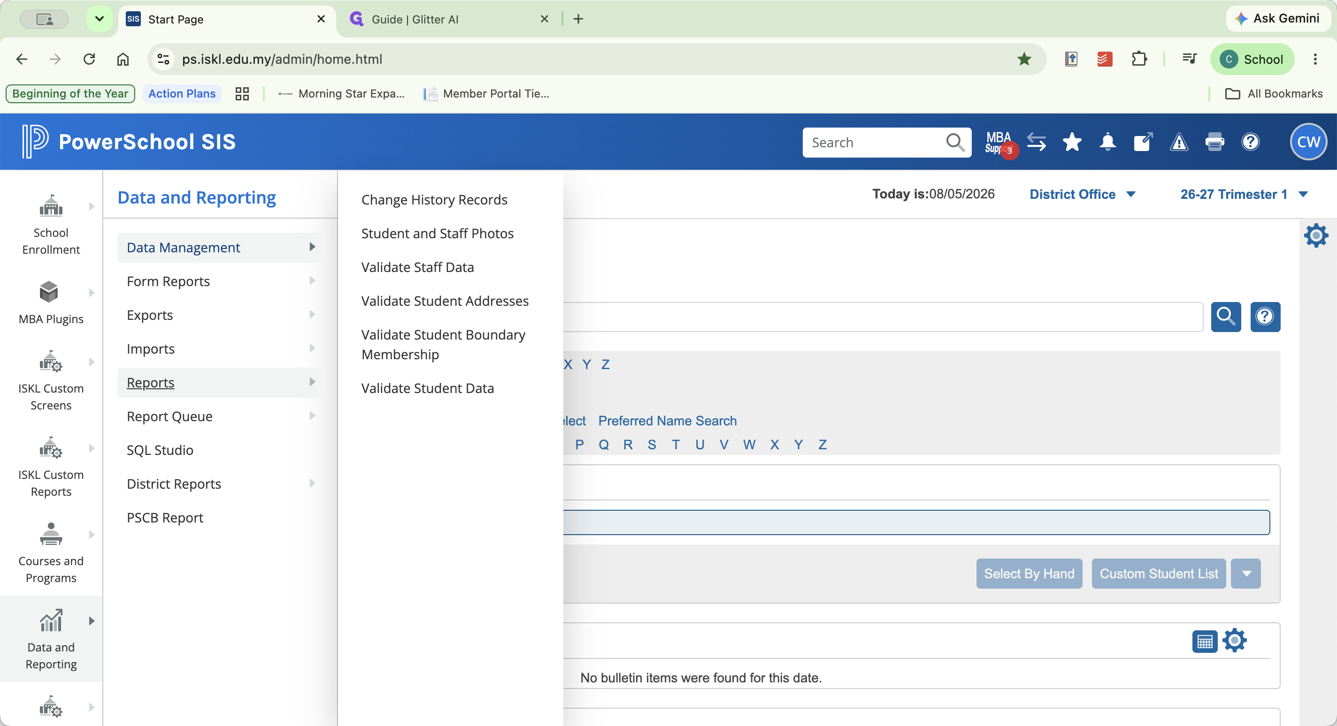Open Student and Staff Photos
Screen dimensions: 1337x726
pyautogui.click(x=438, y=234)
